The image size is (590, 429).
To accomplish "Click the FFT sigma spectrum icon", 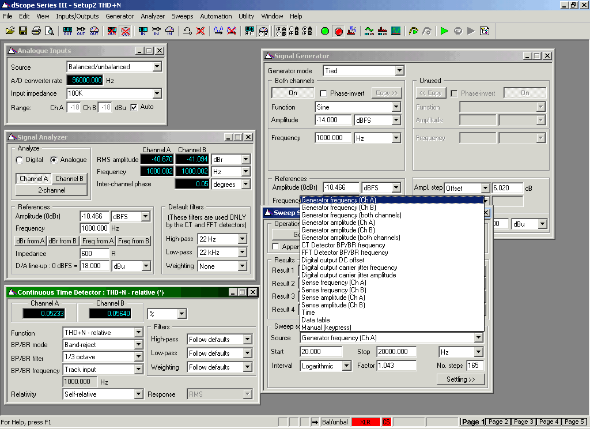I will pos(352,31).
